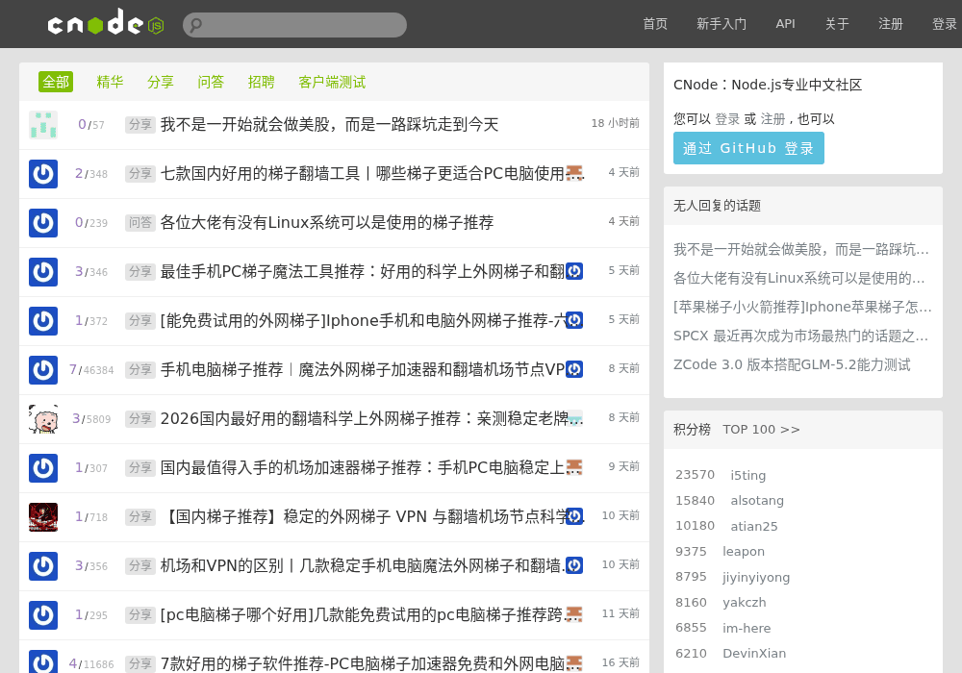
Task: Open user i5ting from the leaderboard
Action: tap(747, 475)
